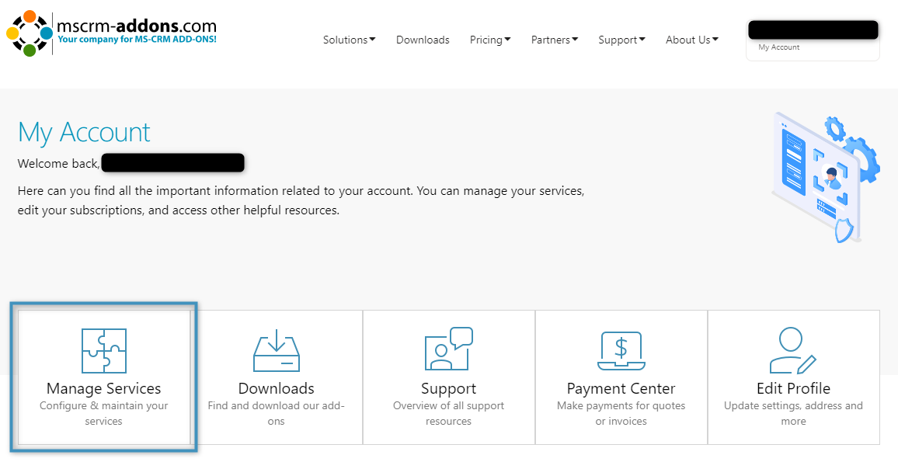The image size is (898, 469).
Task: Click the Payment Center laptop dollar icon
Action: [621, 350]
